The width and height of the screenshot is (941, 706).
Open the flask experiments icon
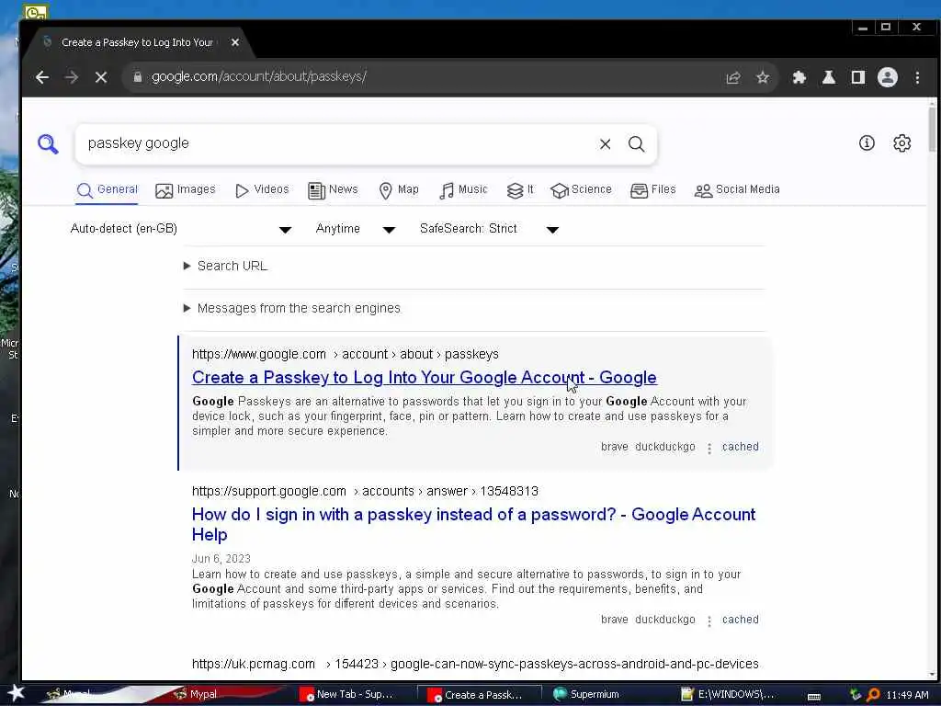pos(829,77)
